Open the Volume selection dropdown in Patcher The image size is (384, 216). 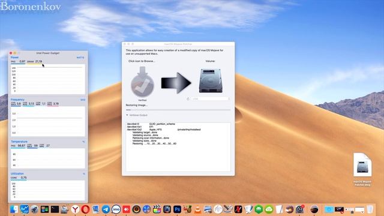211,98
